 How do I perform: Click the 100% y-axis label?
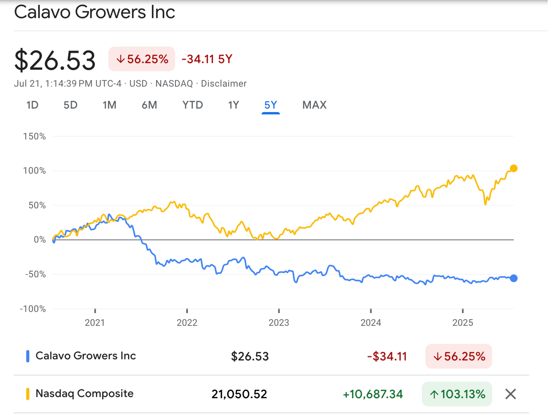point(34,171)
